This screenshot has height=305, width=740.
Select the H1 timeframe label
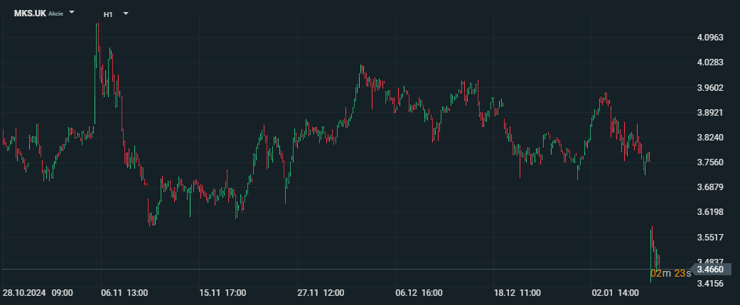tap(107, 14)
